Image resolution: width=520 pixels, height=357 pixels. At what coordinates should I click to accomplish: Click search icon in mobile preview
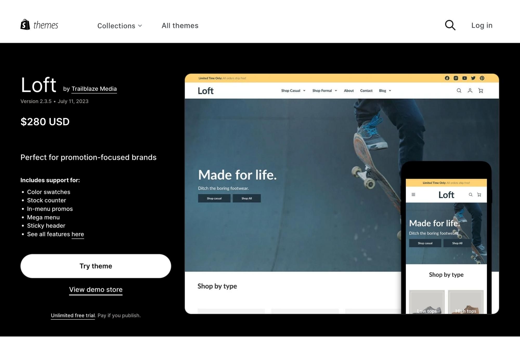pos(471,194)
